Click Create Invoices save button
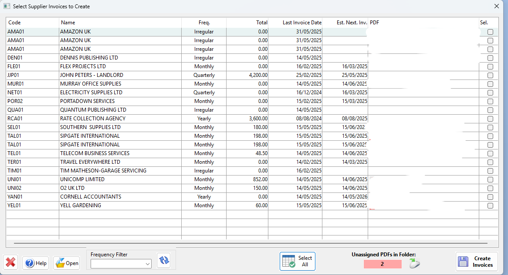Viewport: 508px width, 275px height. (476, 262)
